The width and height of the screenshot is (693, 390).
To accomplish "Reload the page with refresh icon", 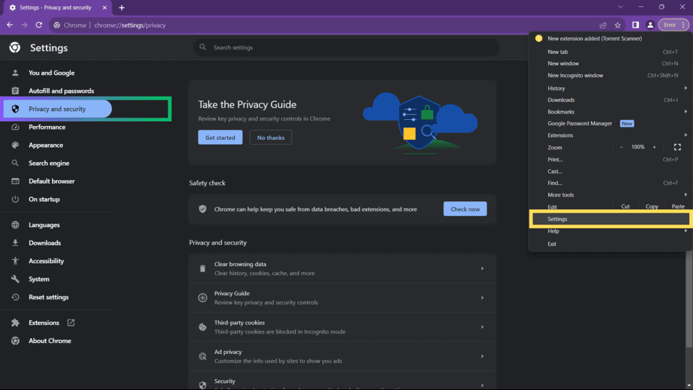I will pos(39,25).
